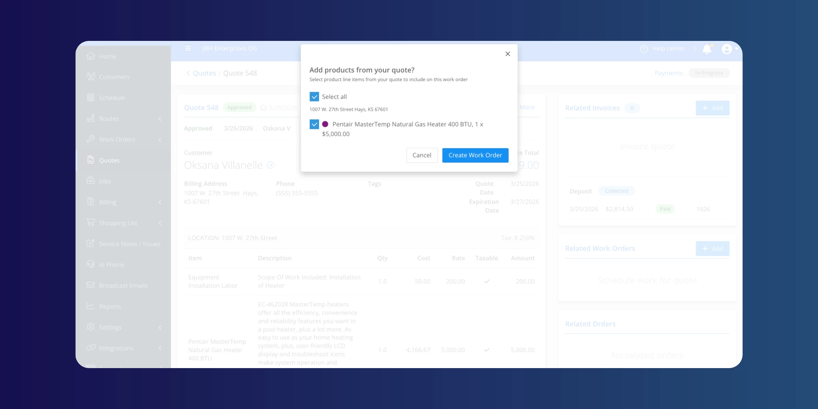Click the Service Notes edit icon
The height and width of the screenshot is (409, 818).
click(x=91, y=243)
